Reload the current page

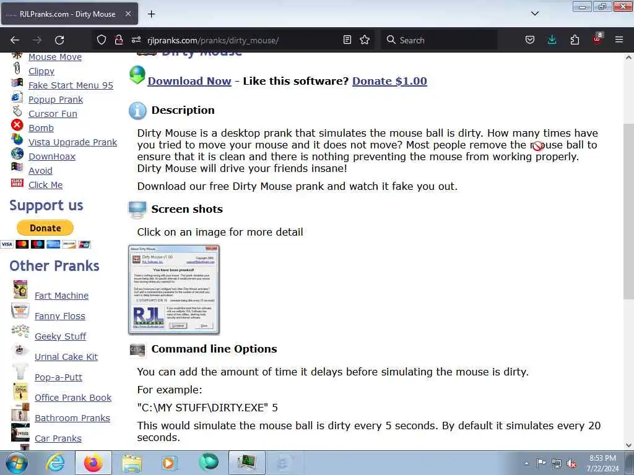[59, 40]
